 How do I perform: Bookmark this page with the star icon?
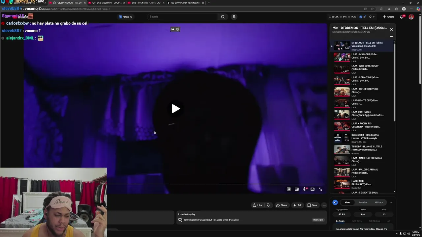click(x=372, y=9)
